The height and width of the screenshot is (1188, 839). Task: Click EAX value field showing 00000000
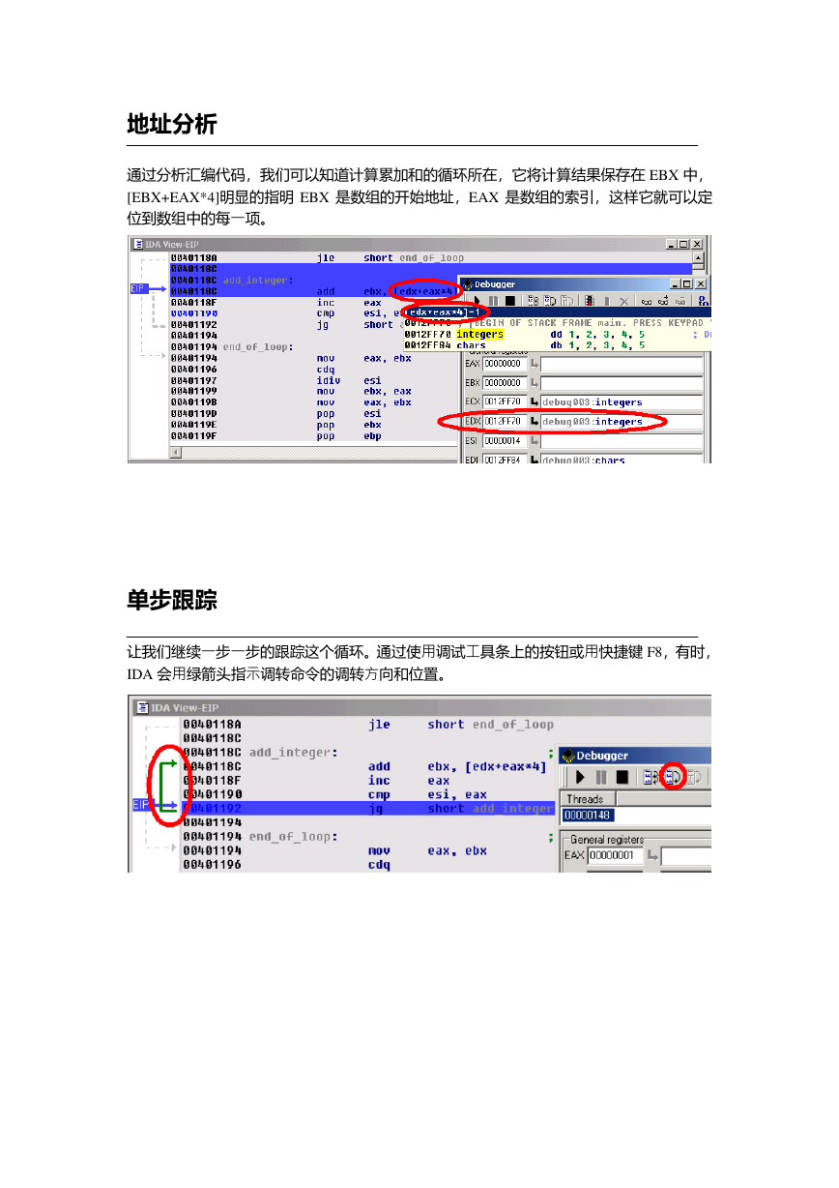(506, 364)
